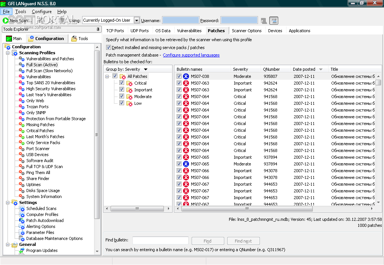Click the Port Scanner profile gear icon
Screen dimensions: 384x265
tap(21, 149)
